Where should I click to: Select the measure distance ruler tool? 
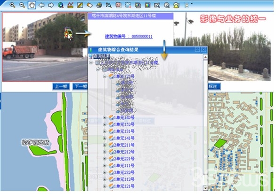point(70,5)
